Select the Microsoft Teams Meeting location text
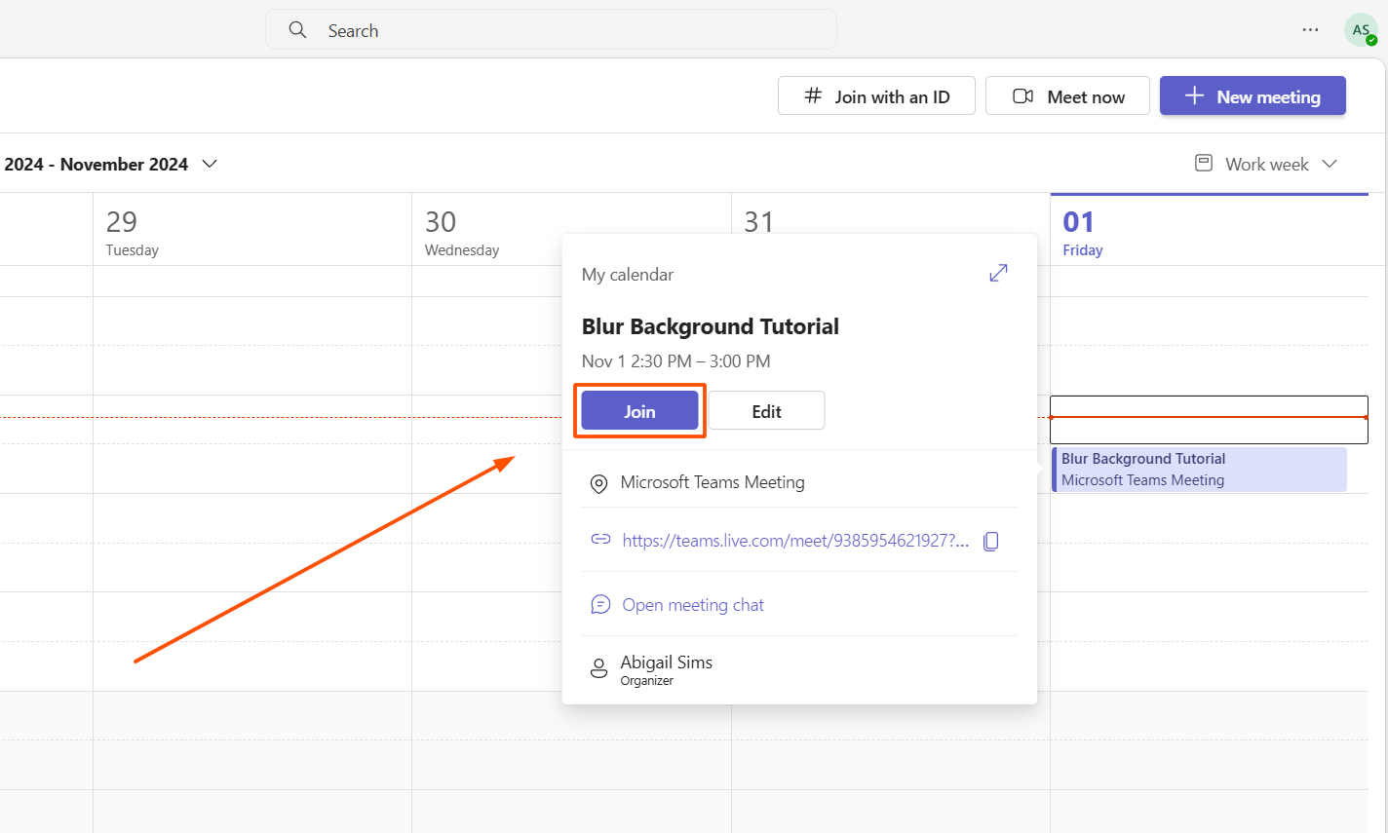 tap(713, 482)
